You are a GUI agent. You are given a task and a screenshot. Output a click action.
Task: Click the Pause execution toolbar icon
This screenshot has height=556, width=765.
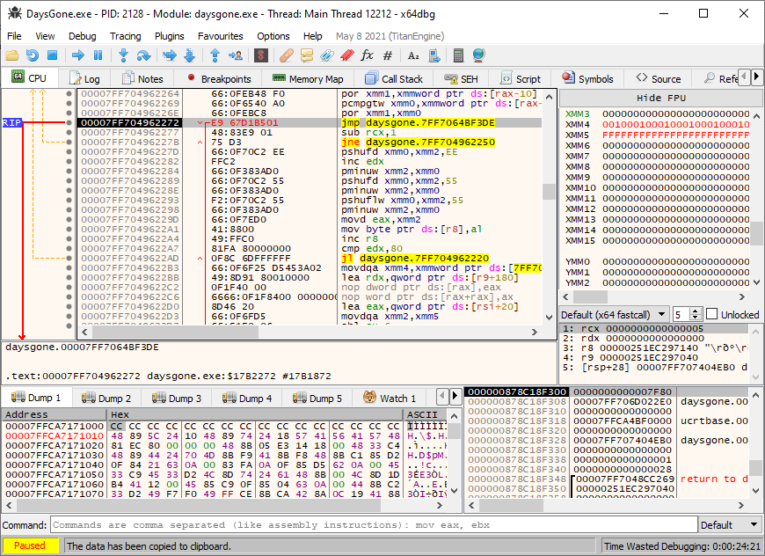coord(98,55)
